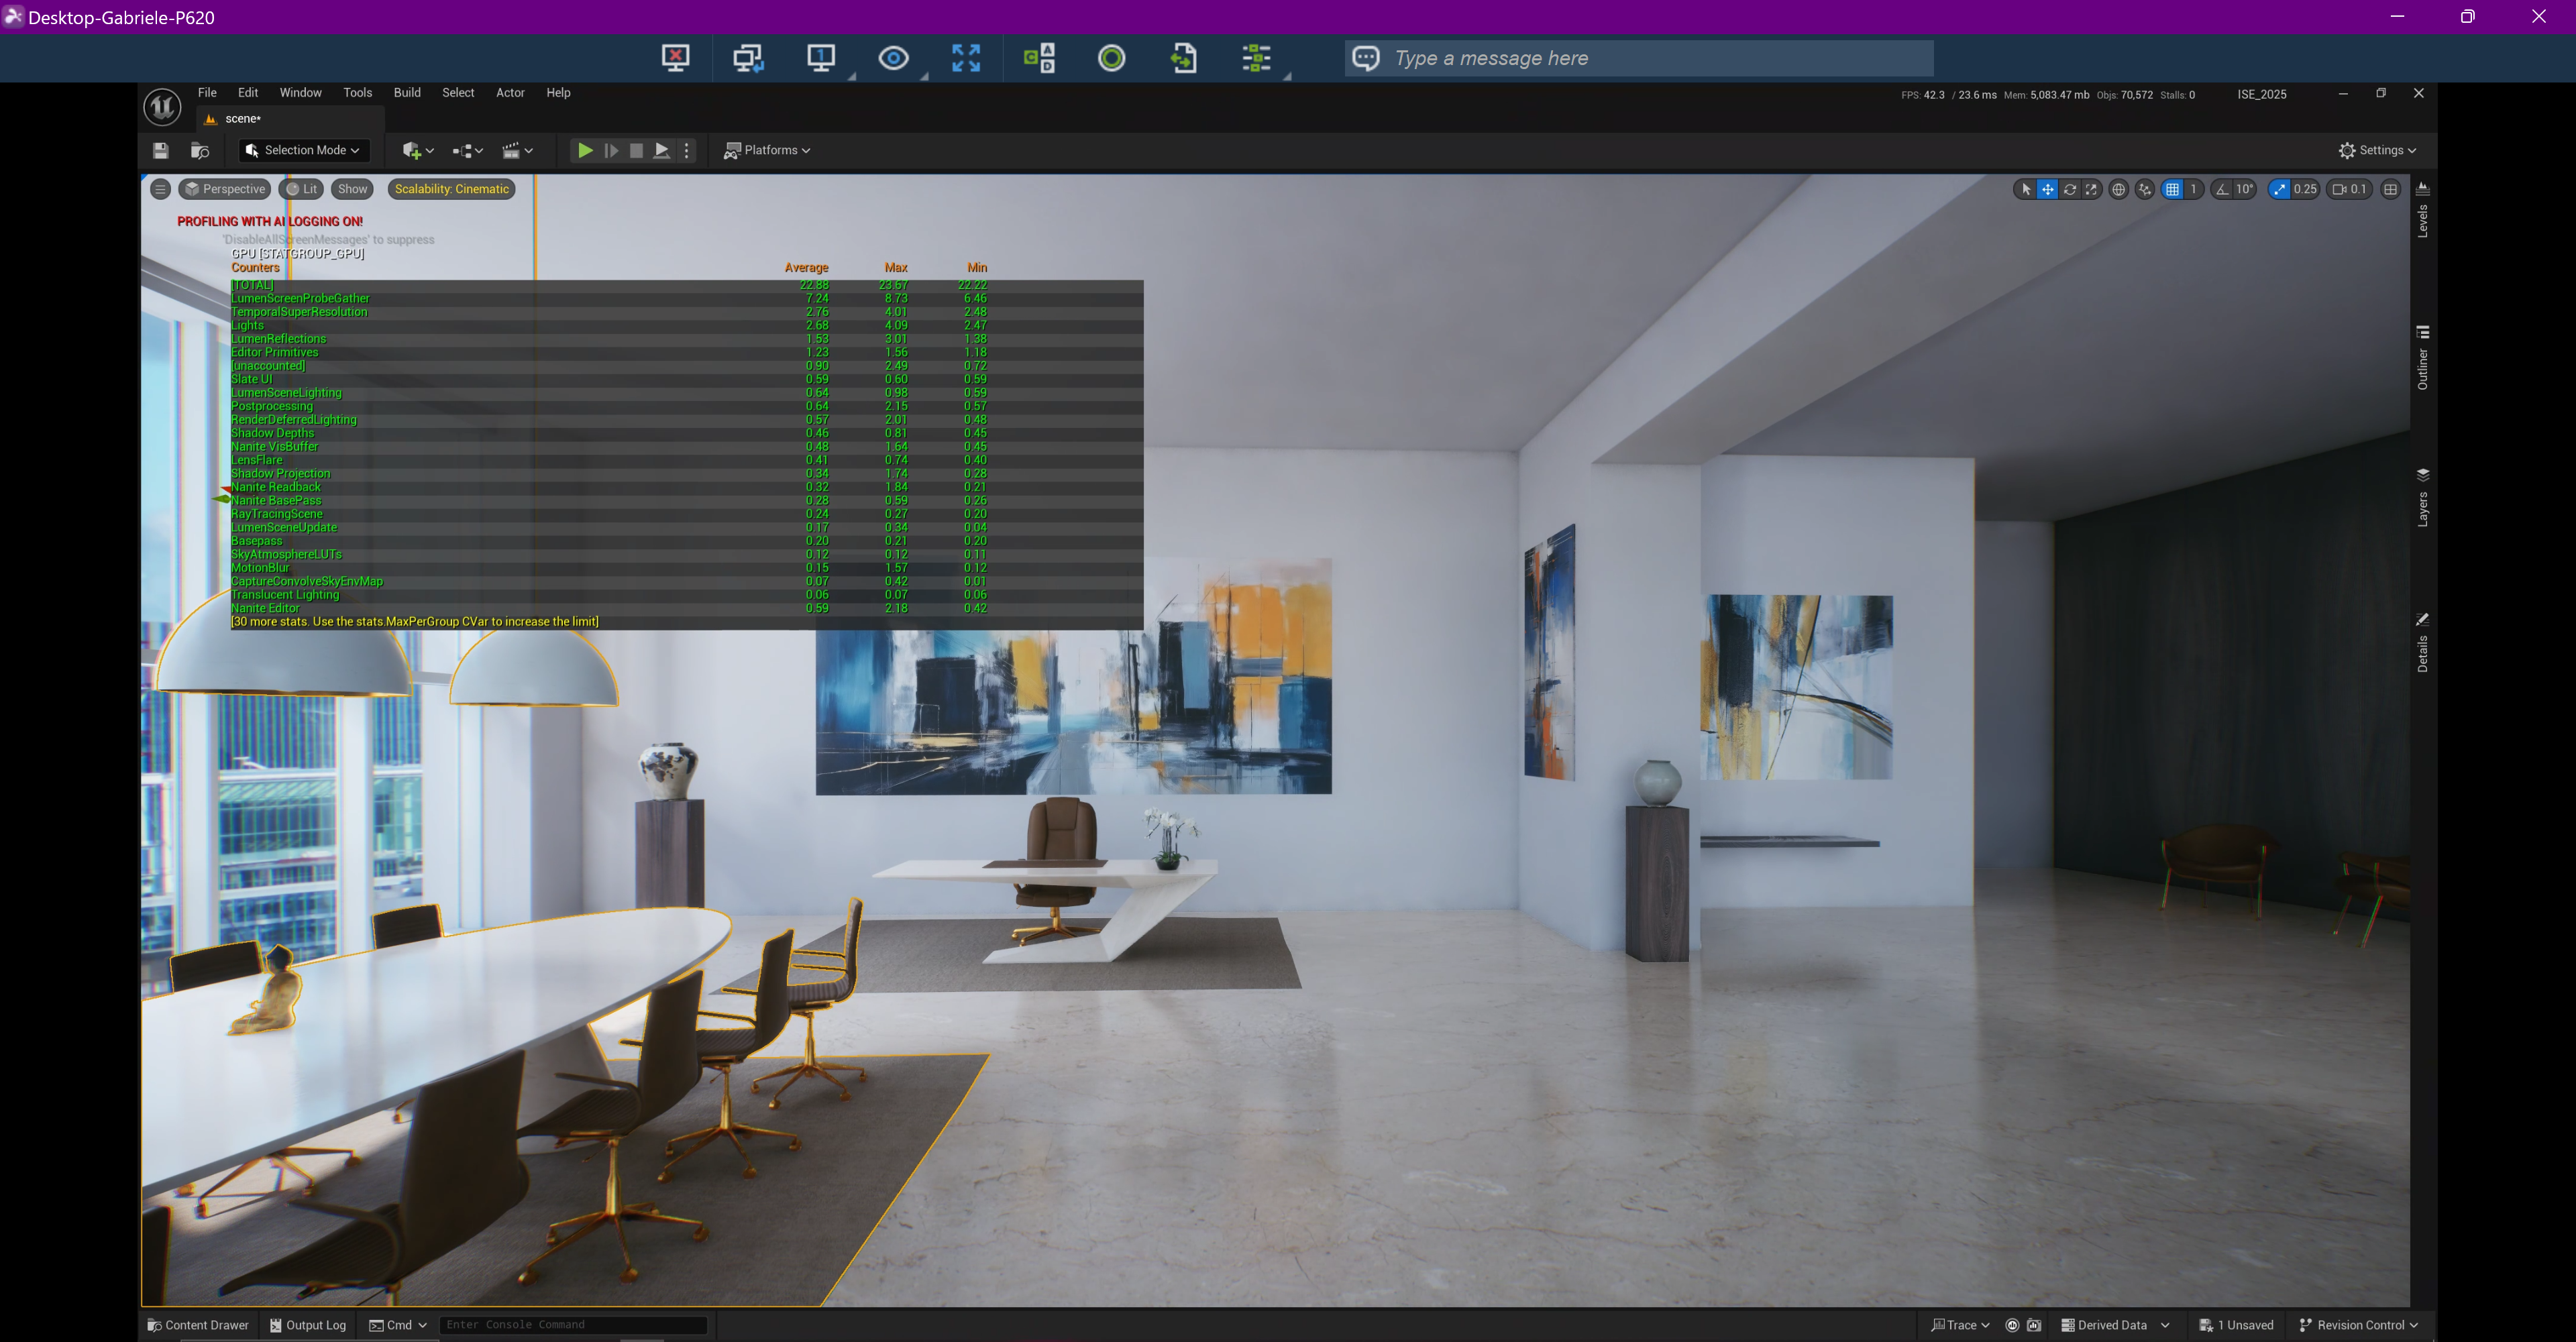This screenshot has height=1342, width=2576.
Task: Toggle rotation angle snapping
Action: pyautogui.click(x=2222, y=189)
